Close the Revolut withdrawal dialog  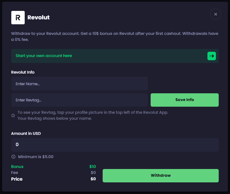[x=216, y=14]
